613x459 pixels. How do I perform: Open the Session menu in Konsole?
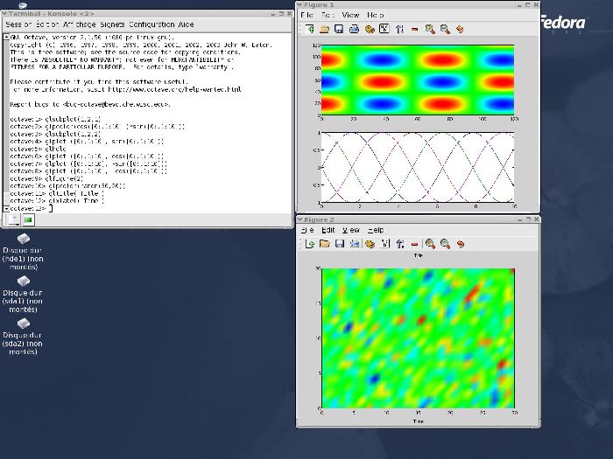pyautogui.click(x=18, y=24)
